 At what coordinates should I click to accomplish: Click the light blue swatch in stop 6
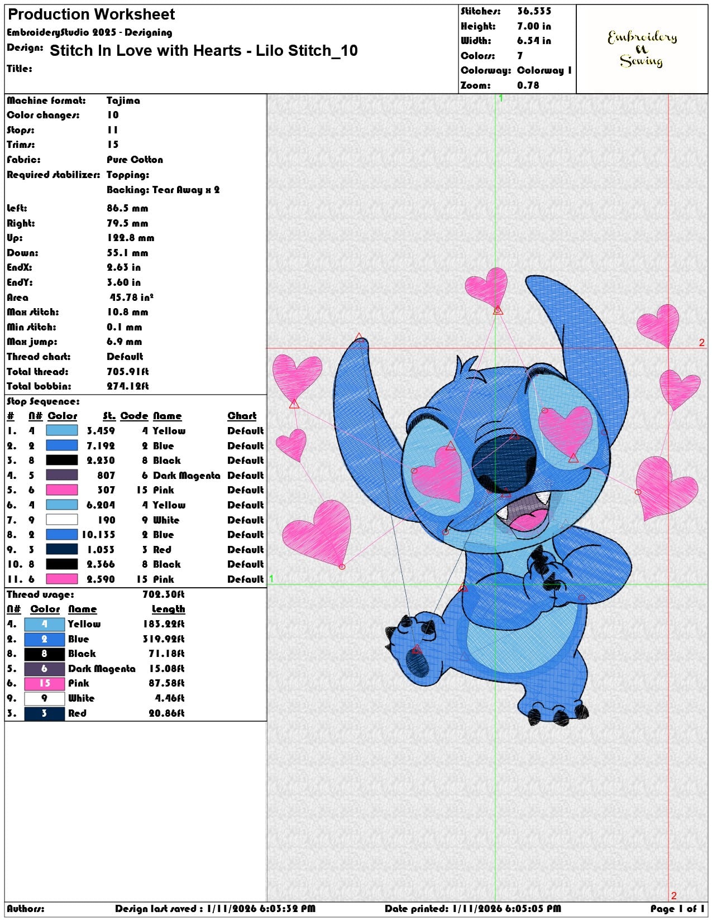pos(62,505)
